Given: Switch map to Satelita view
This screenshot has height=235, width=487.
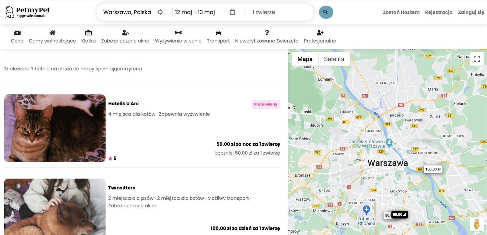Looking at the screenshot, I should (x=334, y=59).
